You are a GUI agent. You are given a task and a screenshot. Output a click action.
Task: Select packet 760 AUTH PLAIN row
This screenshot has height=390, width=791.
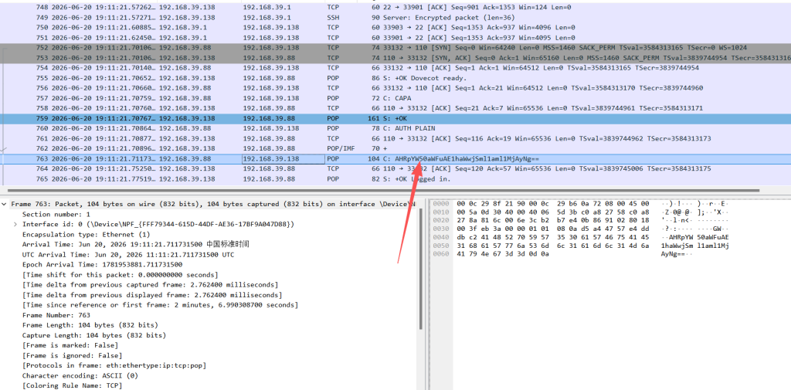pyautogui.click(x=395, y=129)
